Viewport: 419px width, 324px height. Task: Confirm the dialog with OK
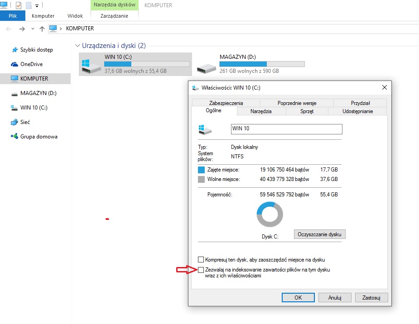[x=298, y=298]
